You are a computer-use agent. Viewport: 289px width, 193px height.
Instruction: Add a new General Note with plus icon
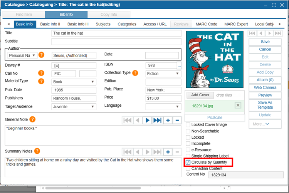tap(168, 120)
